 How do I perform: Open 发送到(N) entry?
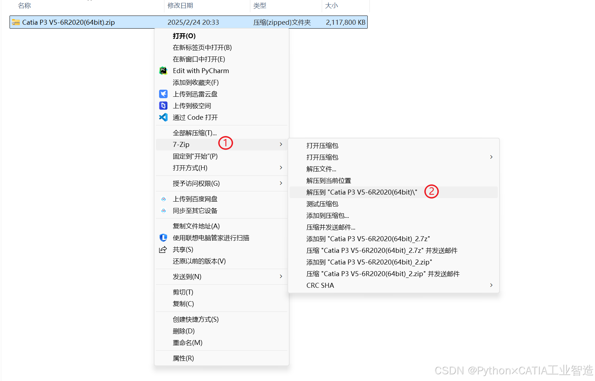(222, 276)
